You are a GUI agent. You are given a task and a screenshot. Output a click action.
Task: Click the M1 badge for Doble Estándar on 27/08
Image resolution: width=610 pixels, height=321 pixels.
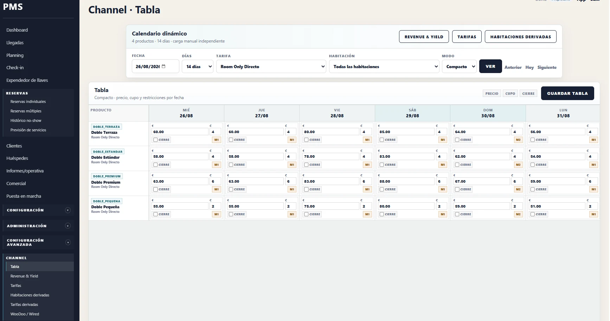click(x=292, y=165)
